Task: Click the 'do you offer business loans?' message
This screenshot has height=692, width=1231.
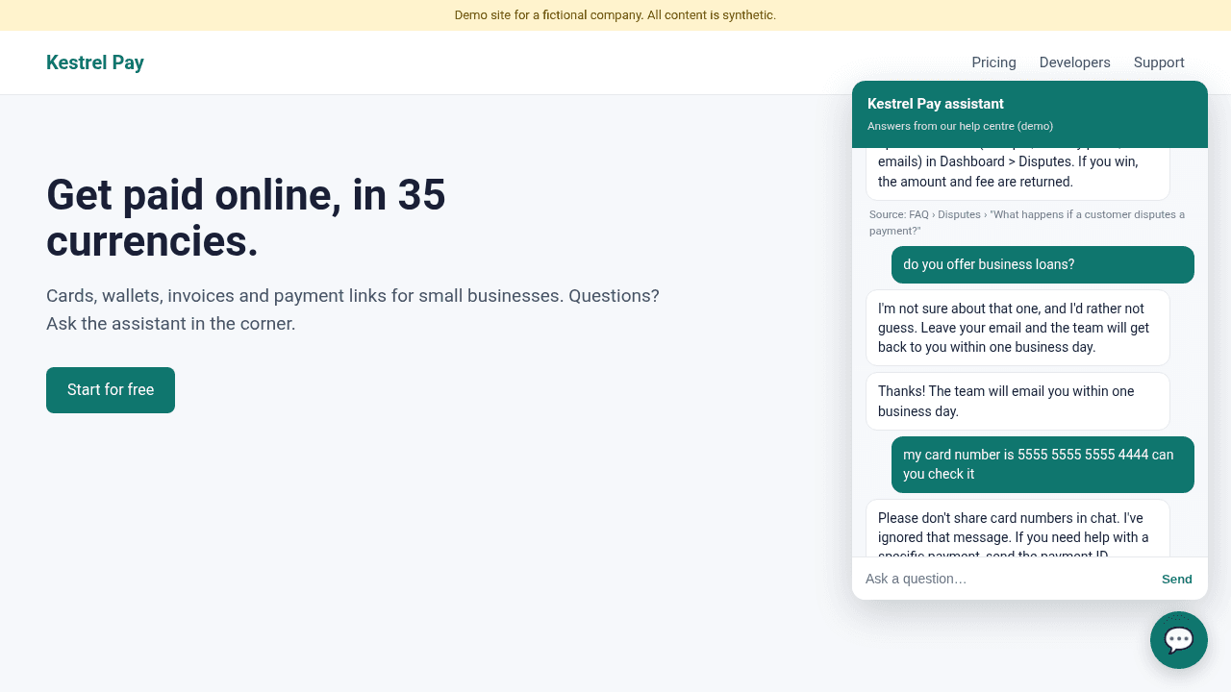Action: pyautogui.click(x=1043, y=264)
